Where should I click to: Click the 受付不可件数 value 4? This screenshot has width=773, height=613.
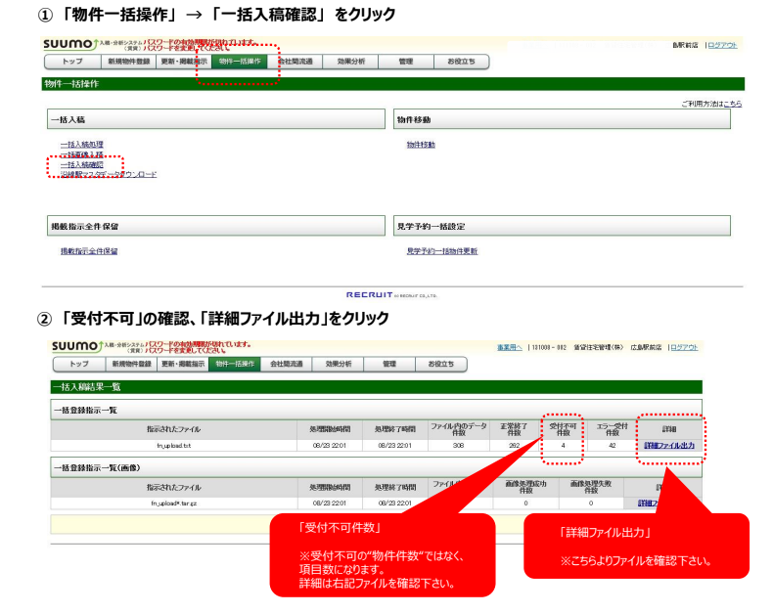click(563, 446)
